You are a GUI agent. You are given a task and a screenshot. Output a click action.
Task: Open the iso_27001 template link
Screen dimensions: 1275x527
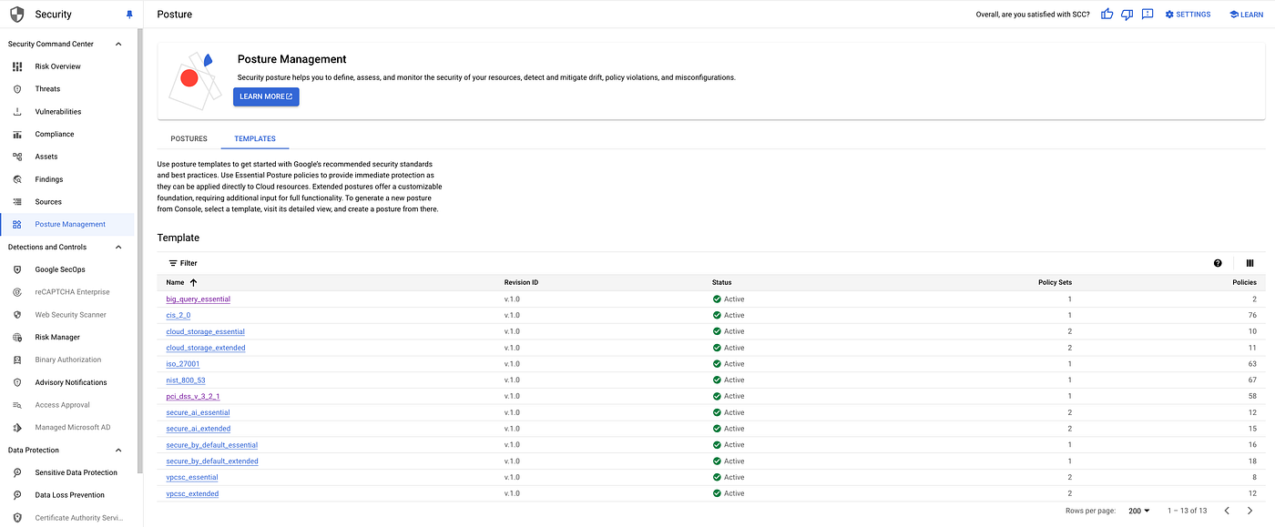183,364
